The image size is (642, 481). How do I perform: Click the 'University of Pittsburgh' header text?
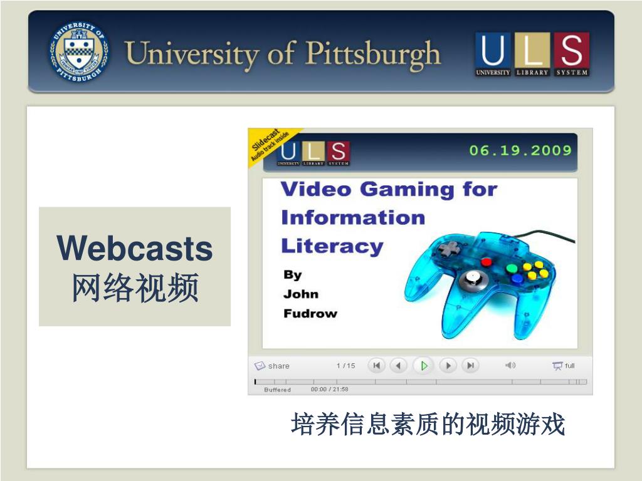tap(283, 55)
